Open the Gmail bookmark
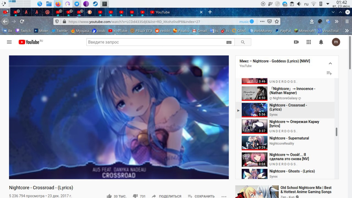Image resolution: width=352 pixels, height=198 pixels. 200,31
